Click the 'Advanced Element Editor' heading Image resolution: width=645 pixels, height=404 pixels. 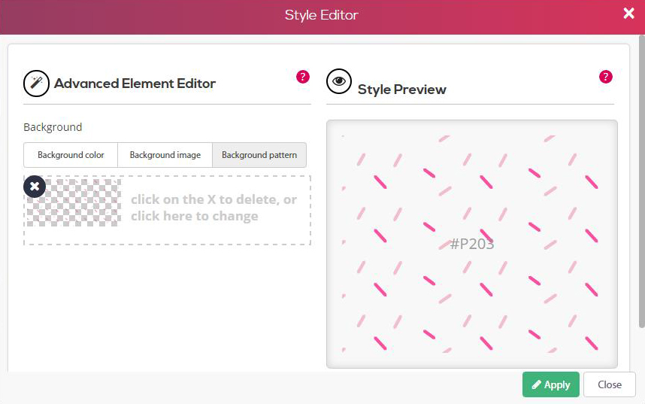point(135,84)
